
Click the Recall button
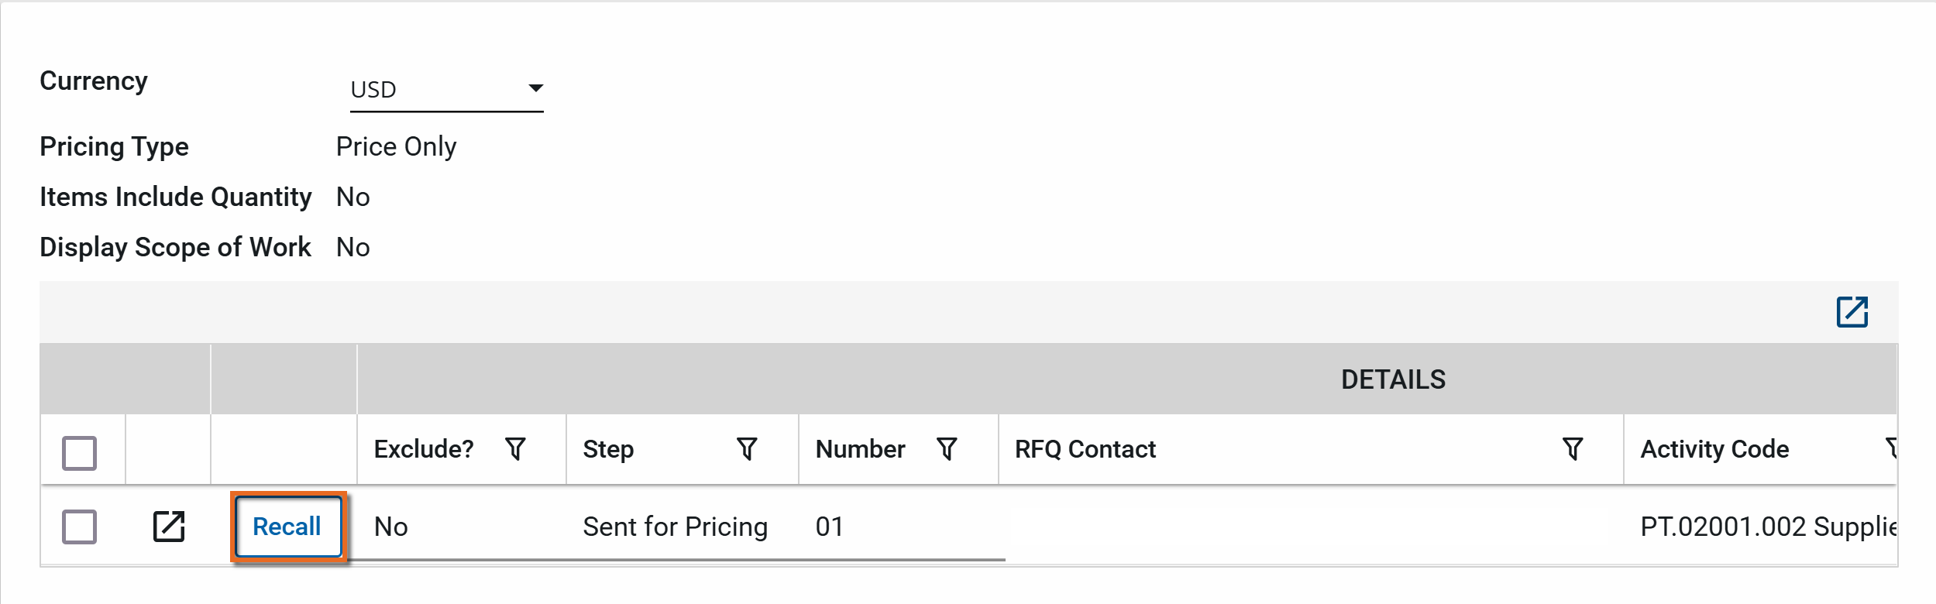[x=287, y=527]
